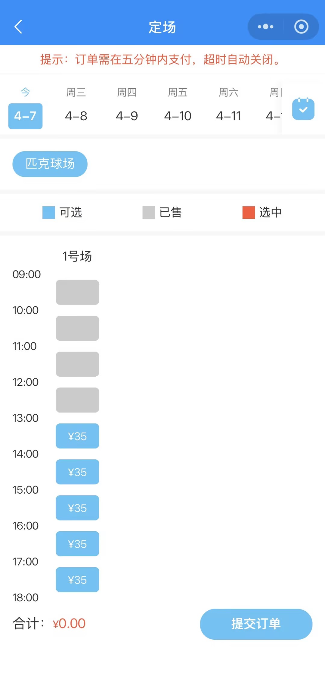This screenshot has height=674, width=325.
Task: Tap the back arrow icon
Action: 19,27
